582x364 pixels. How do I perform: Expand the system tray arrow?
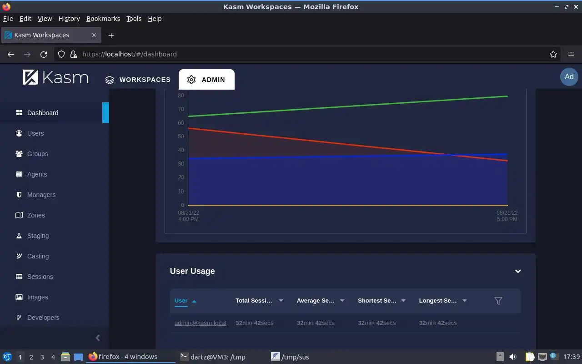click(500, 357)
